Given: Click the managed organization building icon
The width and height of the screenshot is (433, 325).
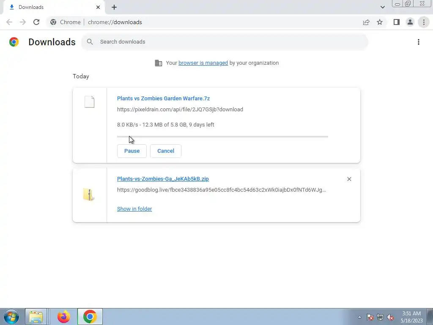Looking at the screenshot, I should pos(159,63).
